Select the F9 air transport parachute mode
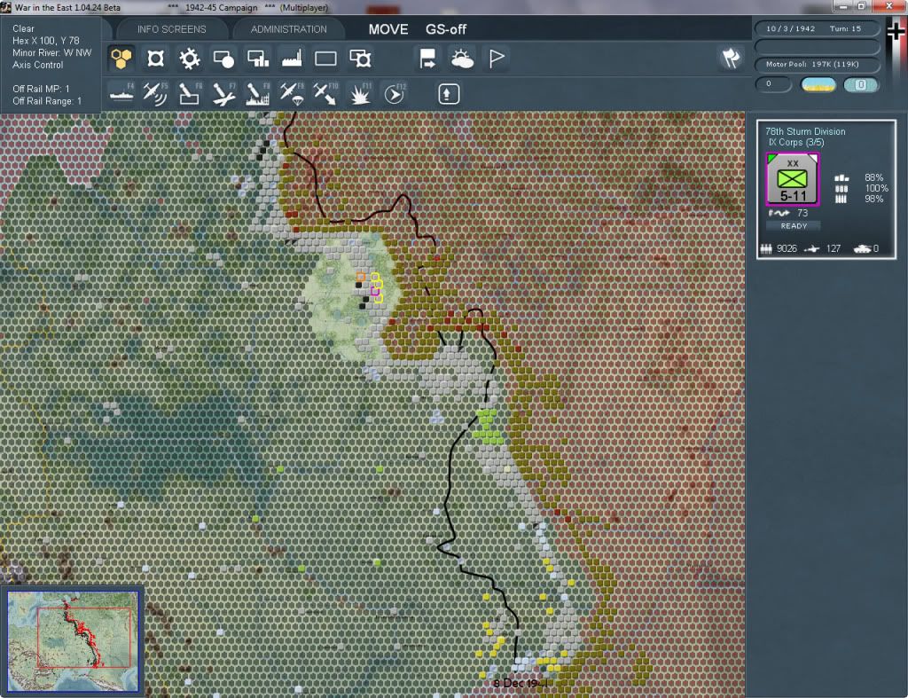Image resolution: width=908 pixels, height=698 pixels. click(292, 94)
